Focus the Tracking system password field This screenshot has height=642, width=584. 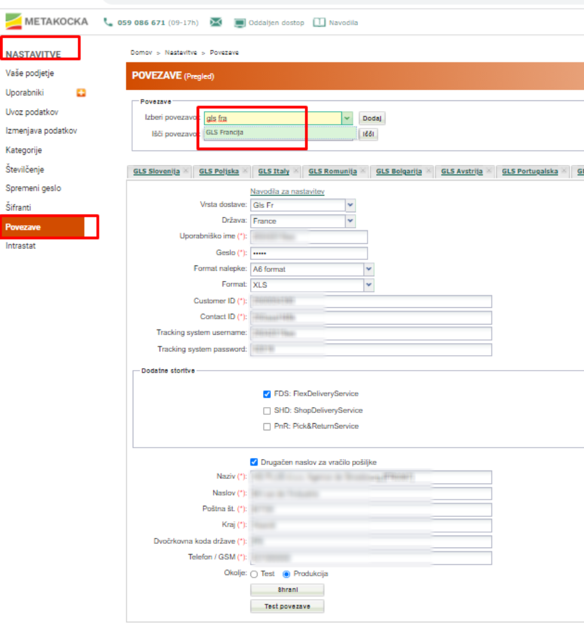point(371,350)
